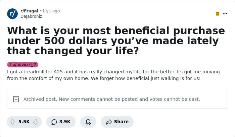235x137 pixels.
Task: Click the yellow archived icon near the top
Action: click(218, 14)
